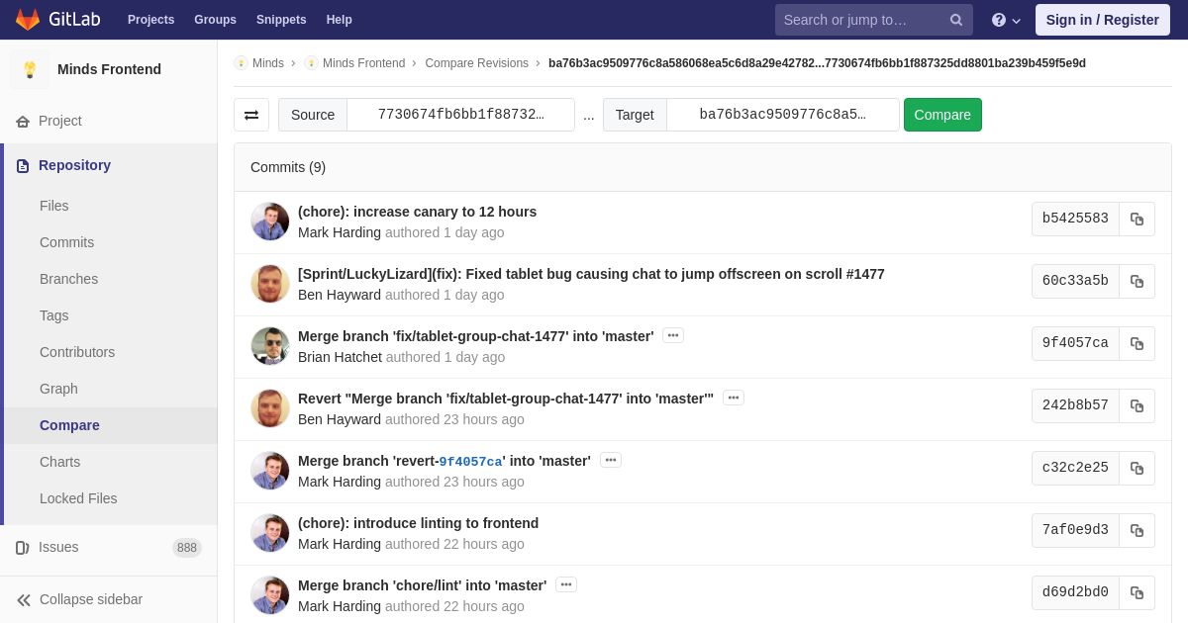1188x623 pixels.
Task: Open the tablet bug fix commit #1477
Action: click(591, 274)
